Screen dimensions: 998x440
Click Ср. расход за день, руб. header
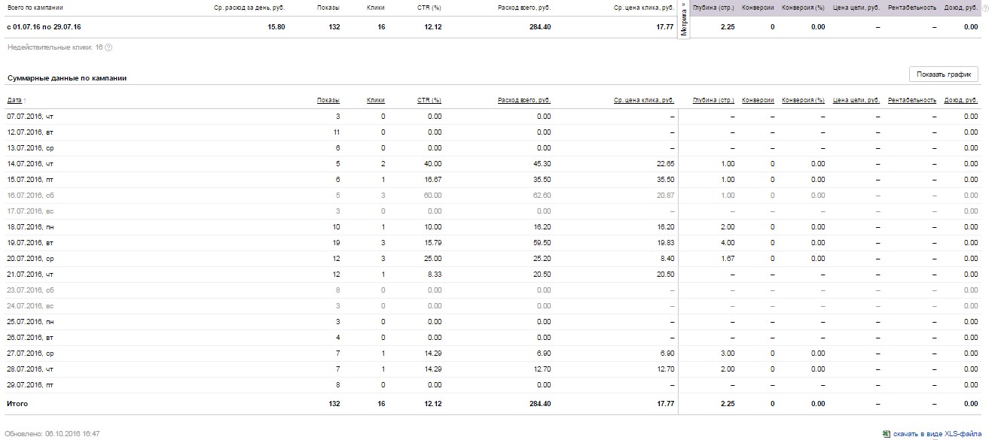[x=249, y=8]
